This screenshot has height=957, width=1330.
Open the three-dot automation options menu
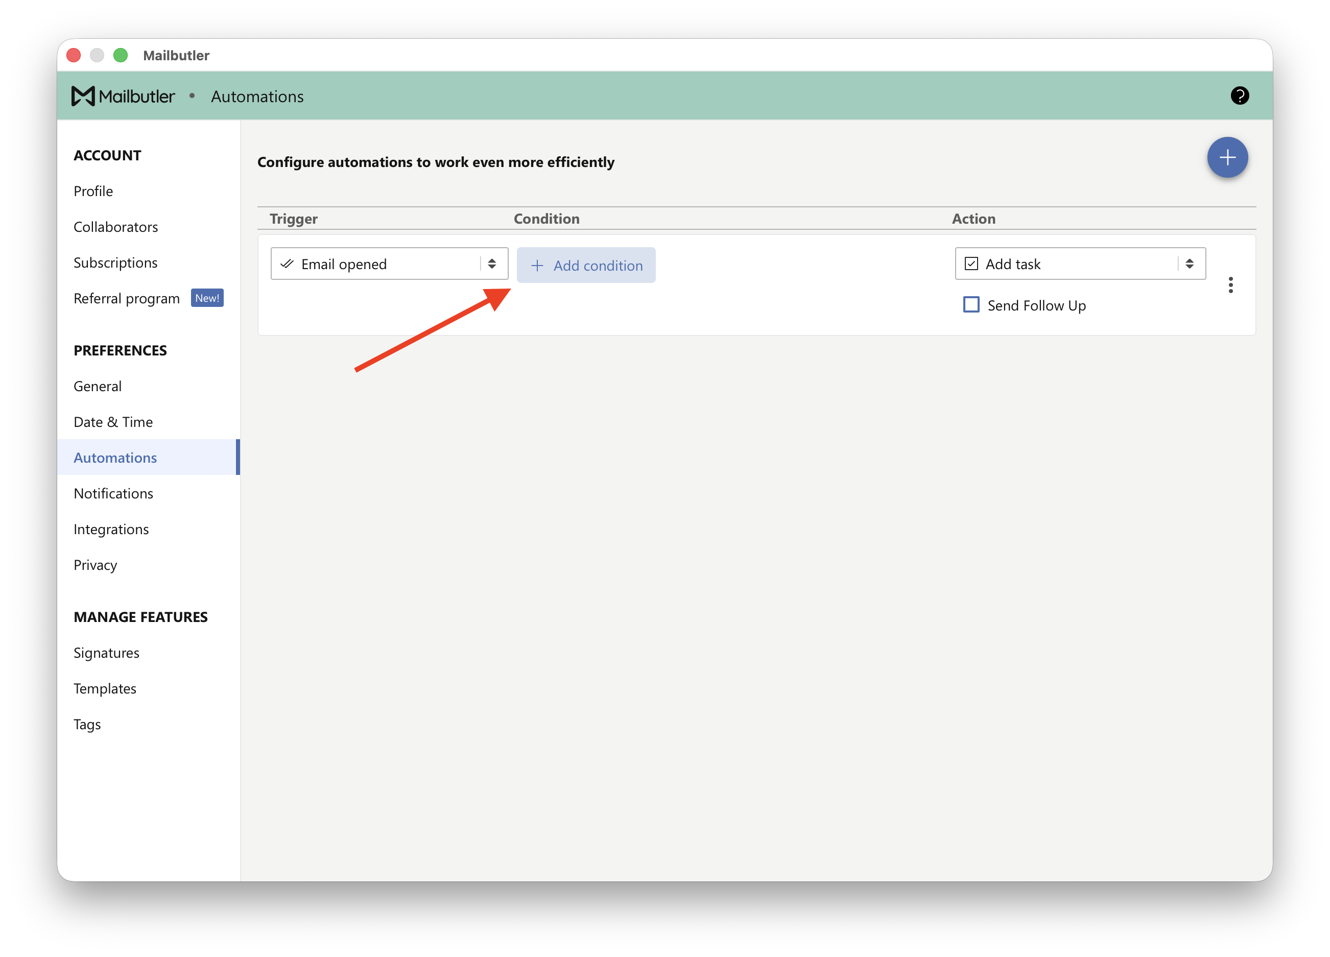click(1230, 285)
